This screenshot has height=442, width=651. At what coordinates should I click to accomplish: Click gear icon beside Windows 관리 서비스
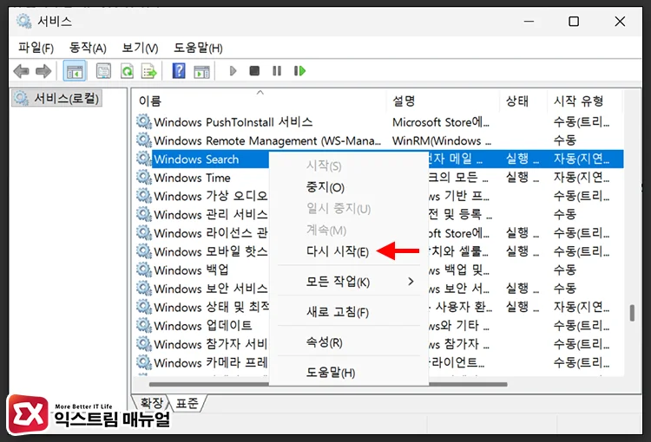coord(144,214)
